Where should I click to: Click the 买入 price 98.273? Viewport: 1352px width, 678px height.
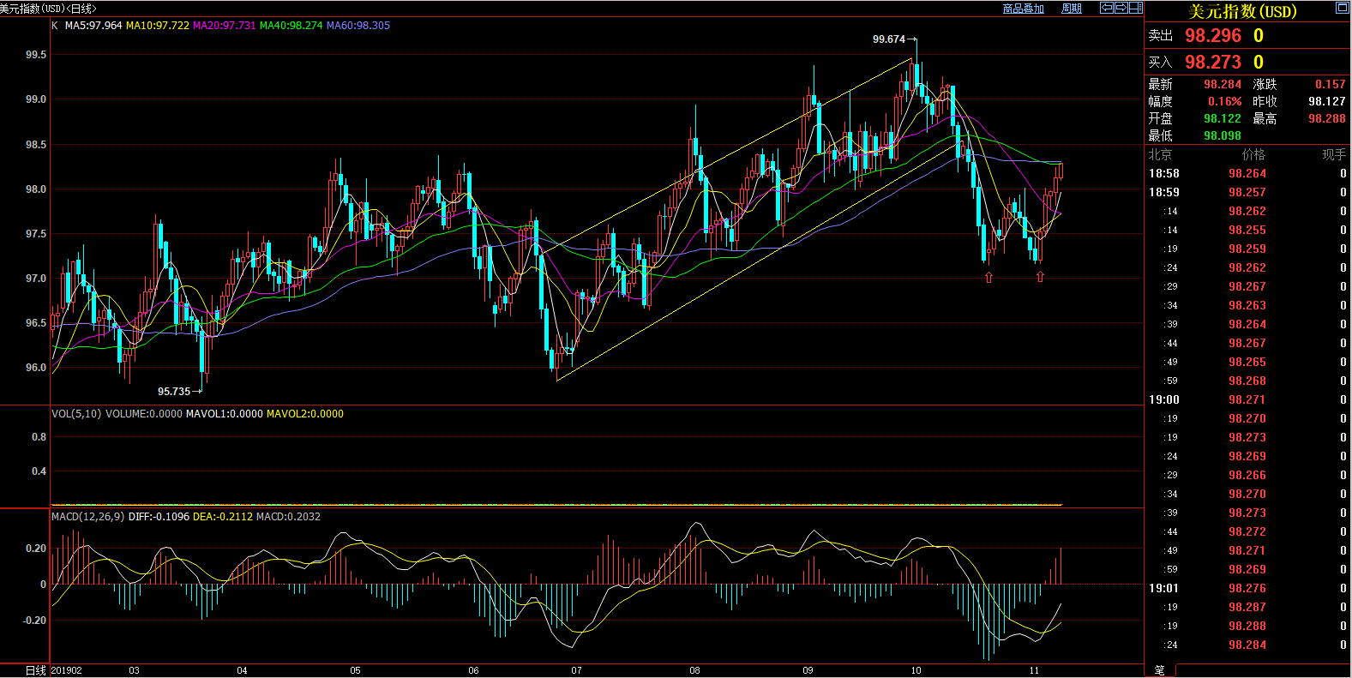(x=1213, y=63)
